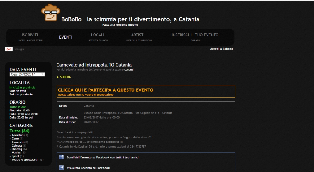Open ISCRIVITI newsletter signup
314x172 pixels.
click(30, 37)
